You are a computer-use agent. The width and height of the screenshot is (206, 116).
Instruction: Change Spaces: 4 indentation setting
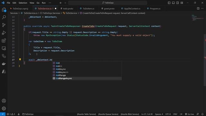(159, 114)
